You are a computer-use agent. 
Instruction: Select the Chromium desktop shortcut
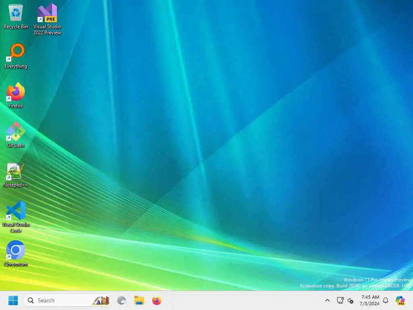[16, 253]
